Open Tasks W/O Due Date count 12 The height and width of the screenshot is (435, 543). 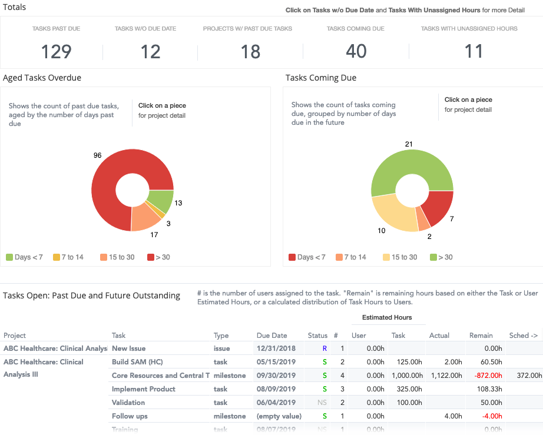150,52
